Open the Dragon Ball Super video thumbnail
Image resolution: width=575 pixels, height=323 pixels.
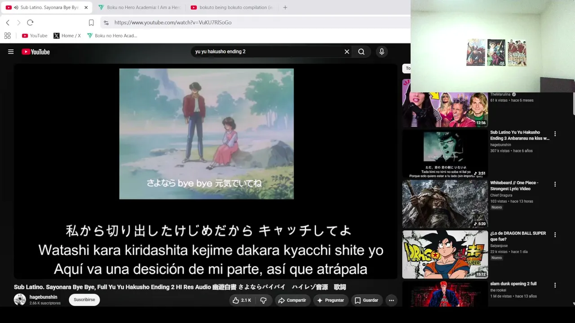point(445,255)
